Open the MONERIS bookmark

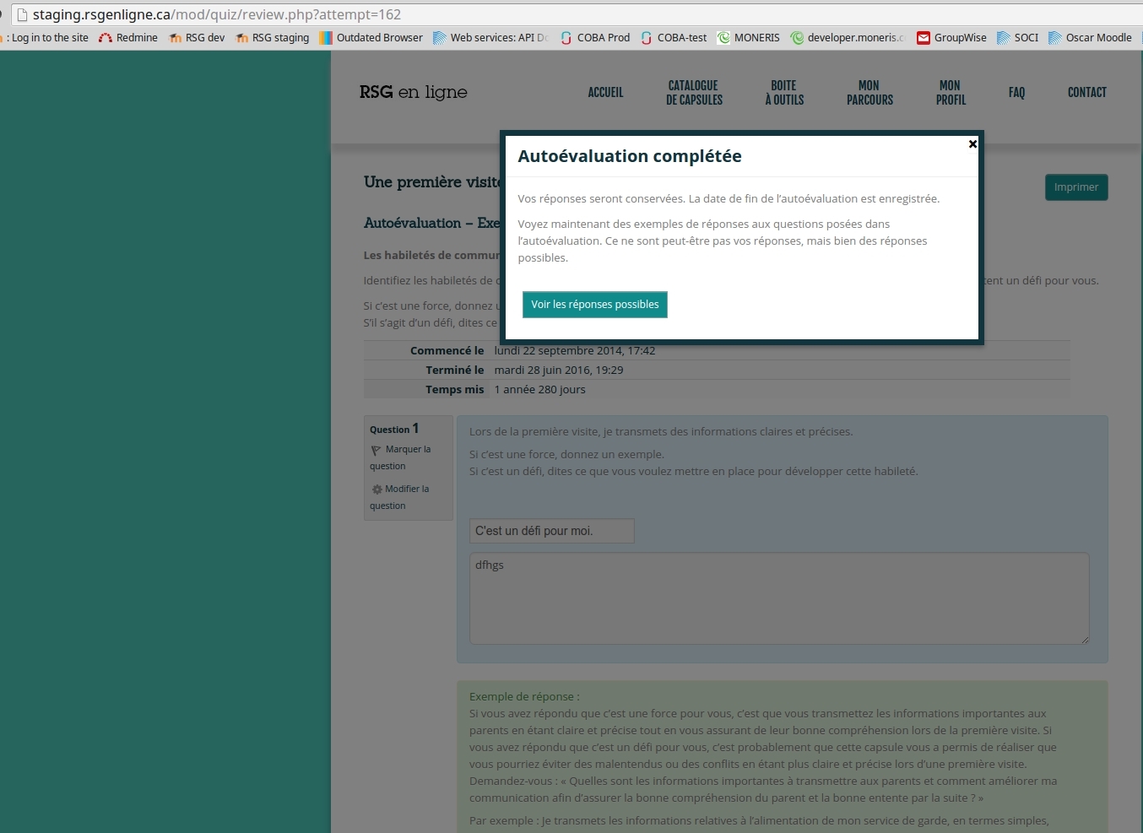pos(748,38)
